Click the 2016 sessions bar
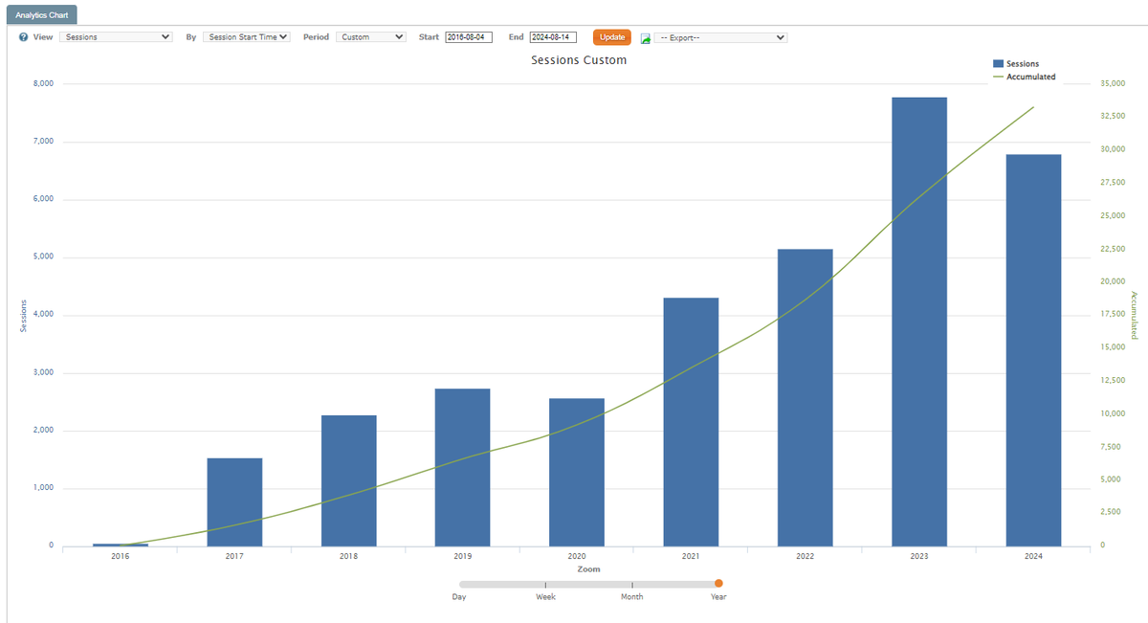Image resolution: width=1148 pixels, height=623 pixels. click(121, 545)
